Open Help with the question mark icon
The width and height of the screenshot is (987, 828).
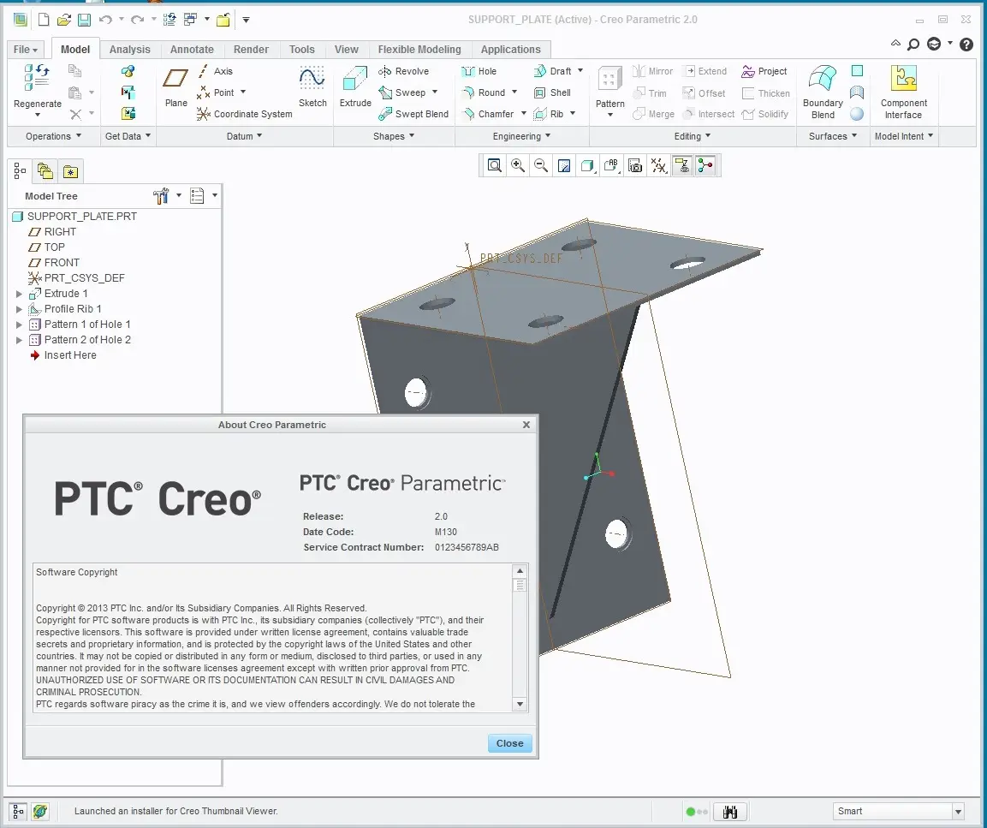click(x=966, y=44)
